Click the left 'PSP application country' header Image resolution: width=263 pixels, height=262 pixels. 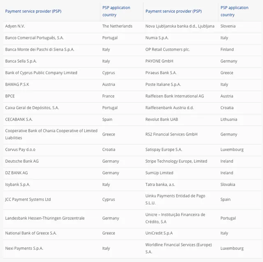click(116, 11)
